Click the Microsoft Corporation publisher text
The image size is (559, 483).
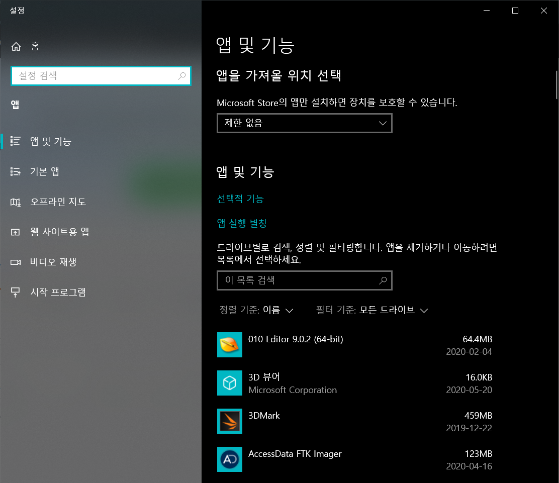[293, 390]
